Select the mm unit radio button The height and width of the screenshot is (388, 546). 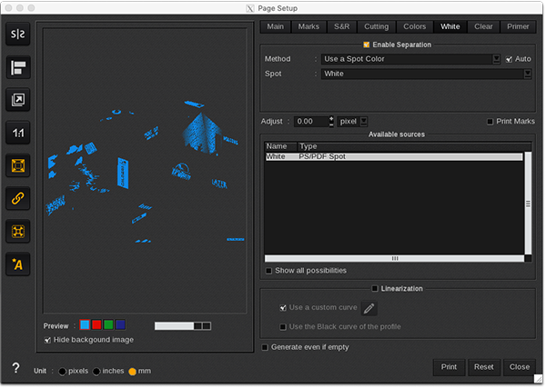pyautogui.click(x=132, y=372)
